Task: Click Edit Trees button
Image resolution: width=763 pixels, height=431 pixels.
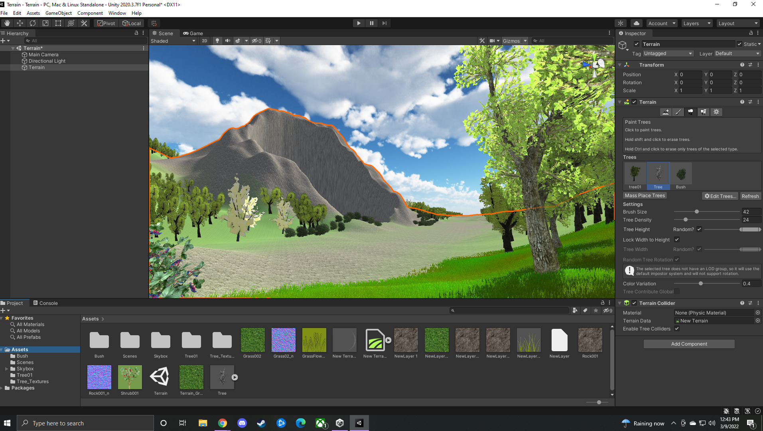Action: click(720, 196)
